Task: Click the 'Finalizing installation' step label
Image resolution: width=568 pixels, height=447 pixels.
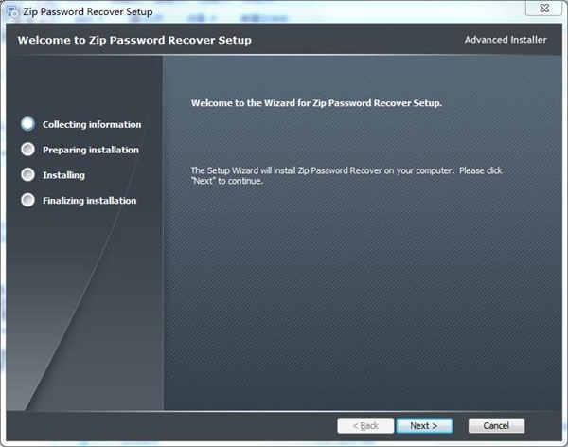Action: click(x=90, y=201)
